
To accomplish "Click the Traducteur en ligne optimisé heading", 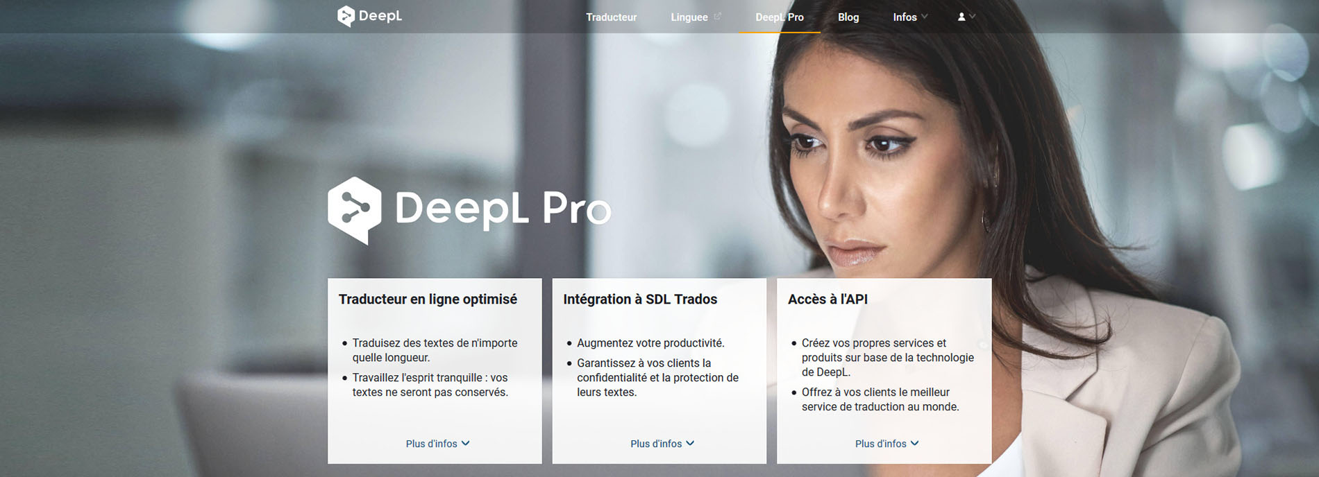I will click(x=428, y=300).
